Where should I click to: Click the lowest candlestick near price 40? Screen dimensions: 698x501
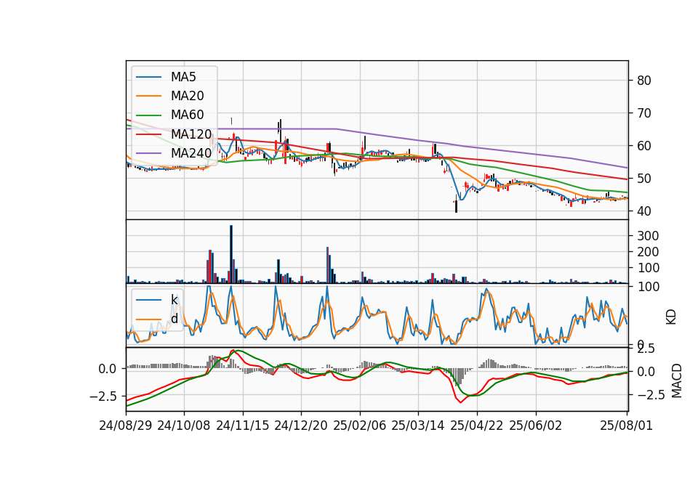(457, 203)
